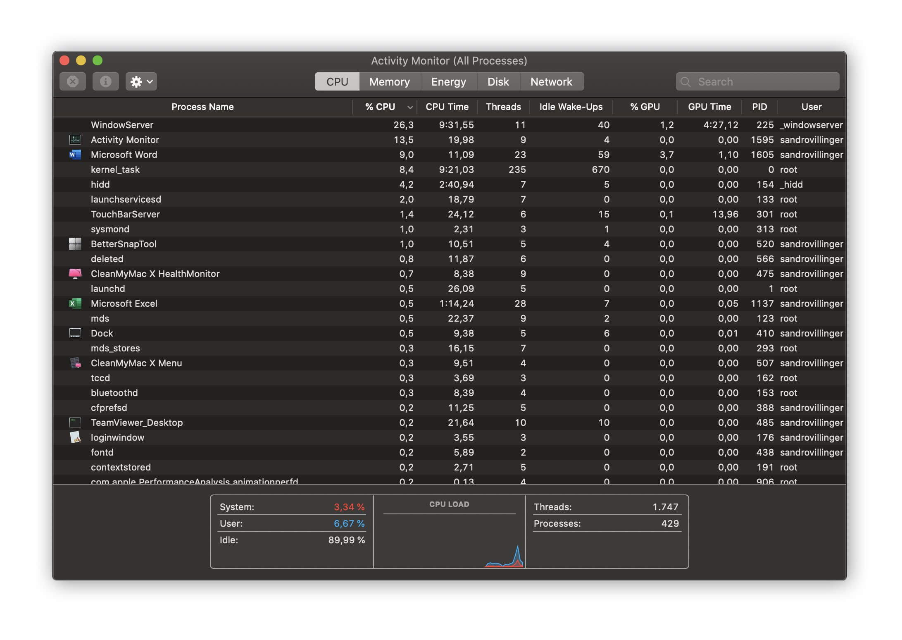Select the hidd process row
Viewport: 902px width, 640px height.
pos(450,184)
